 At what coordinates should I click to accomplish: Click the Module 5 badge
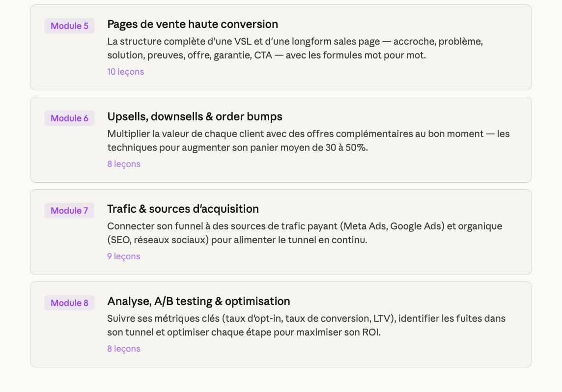point(69,26)
